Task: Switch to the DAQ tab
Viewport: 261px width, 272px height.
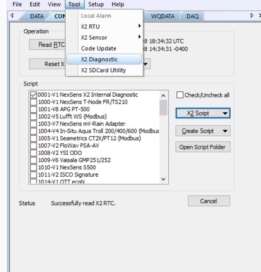Action: [x=192, y=16]
